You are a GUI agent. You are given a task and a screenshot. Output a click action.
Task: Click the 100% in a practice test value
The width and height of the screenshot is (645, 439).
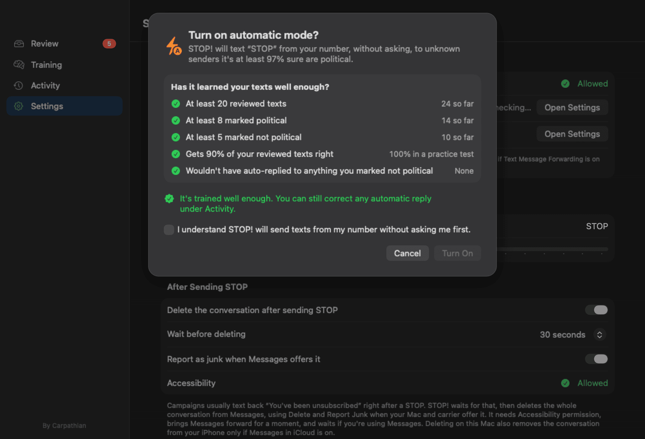point(431,154)
